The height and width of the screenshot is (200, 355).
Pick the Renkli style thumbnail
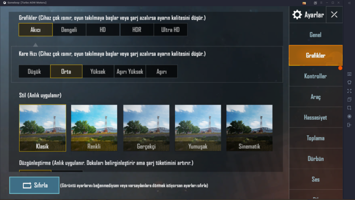(x=94, y=128)
